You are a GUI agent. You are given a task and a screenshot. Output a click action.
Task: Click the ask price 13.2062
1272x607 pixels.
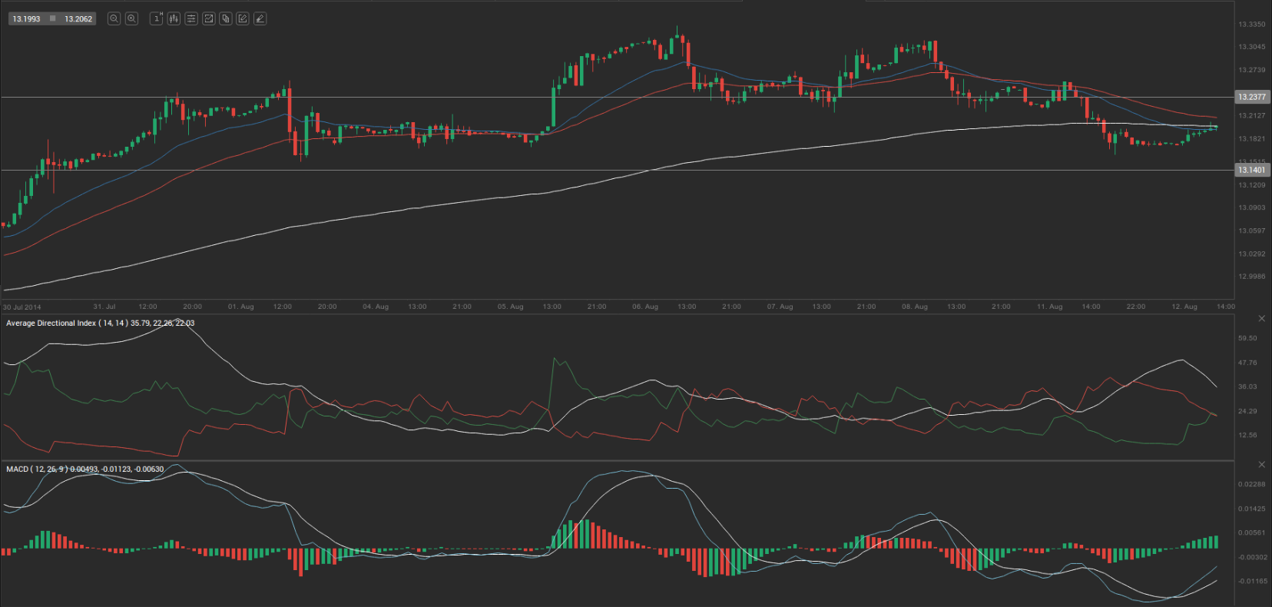coord(78,18)
